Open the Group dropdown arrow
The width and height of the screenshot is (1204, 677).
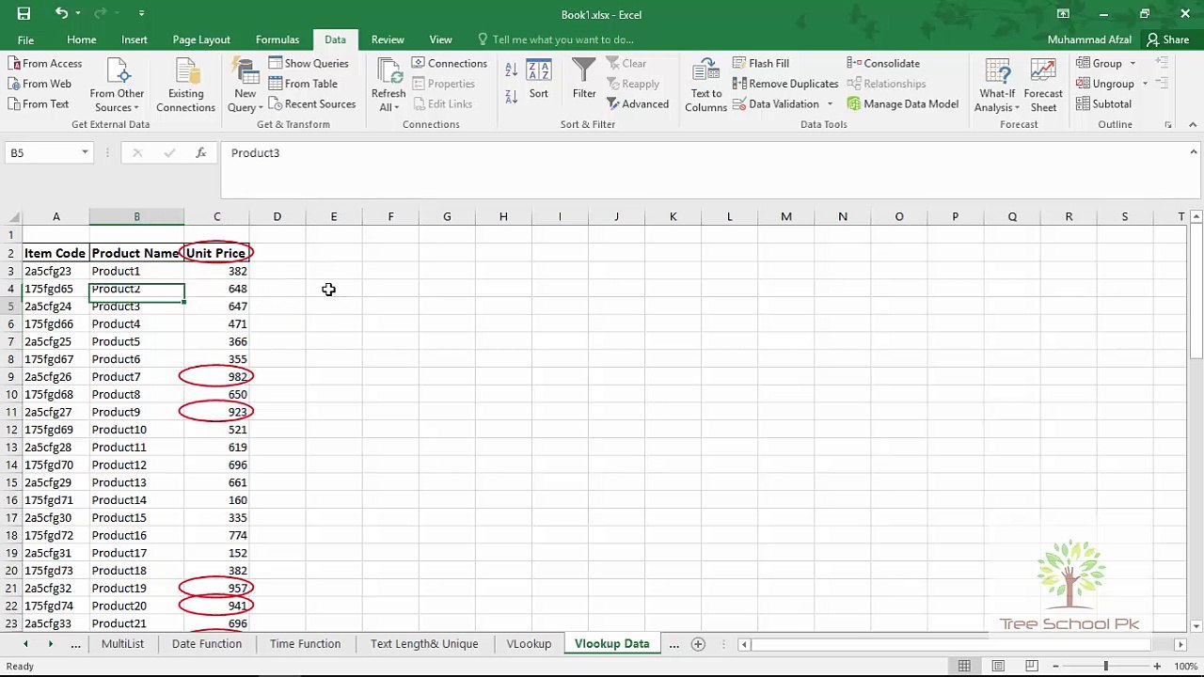click(x=1133, y=63)
